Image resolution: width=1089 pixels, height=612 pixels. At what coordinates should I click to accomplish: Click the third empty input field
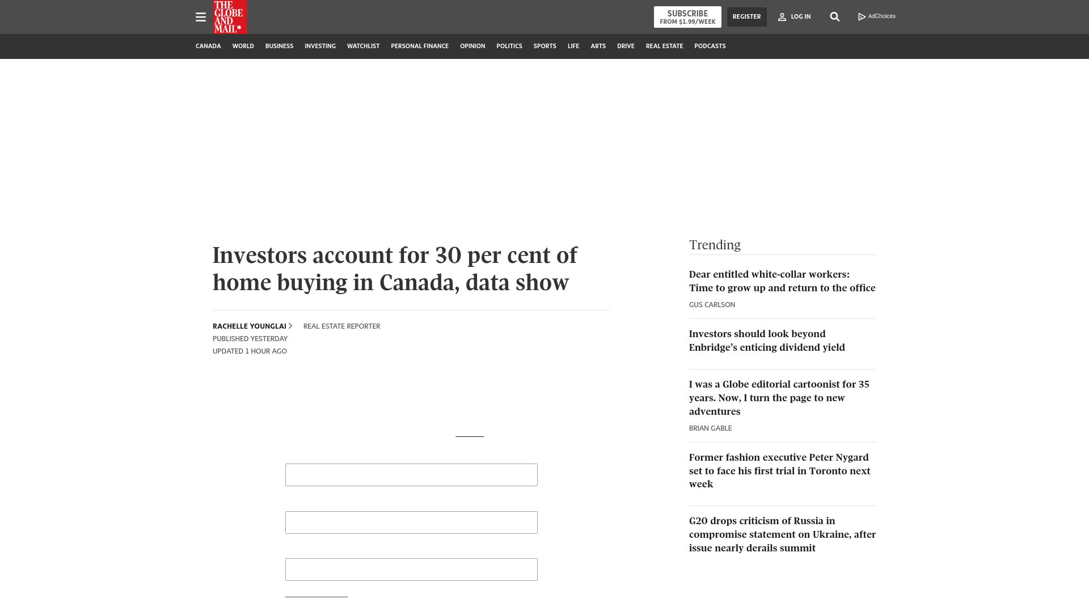411,569
